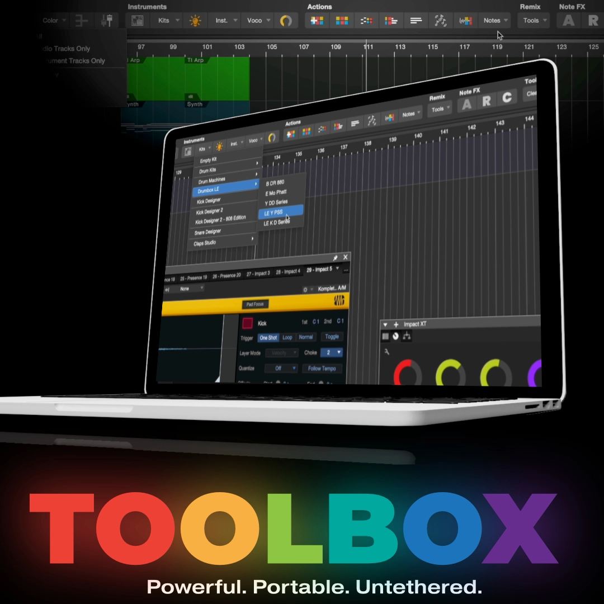Enable the Toggle trigger button
The image size is (604, 604).
pos(332,337)
